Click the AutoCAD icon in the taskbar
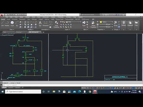Viewport: 143px width, 107px height. pos(95,92)
